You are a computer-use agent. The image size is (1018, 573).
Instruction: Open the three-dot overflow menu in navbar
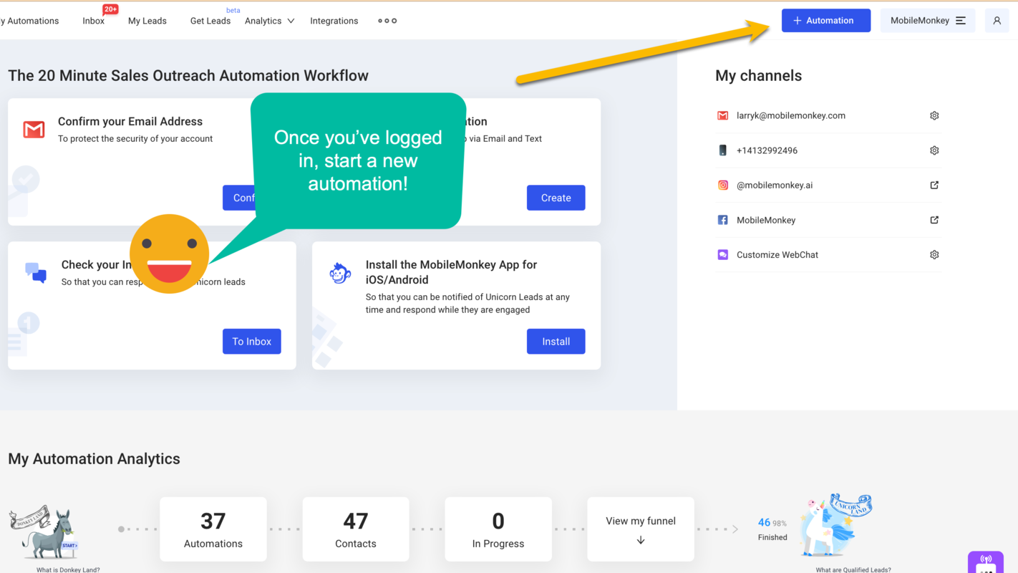click(387, 21)
